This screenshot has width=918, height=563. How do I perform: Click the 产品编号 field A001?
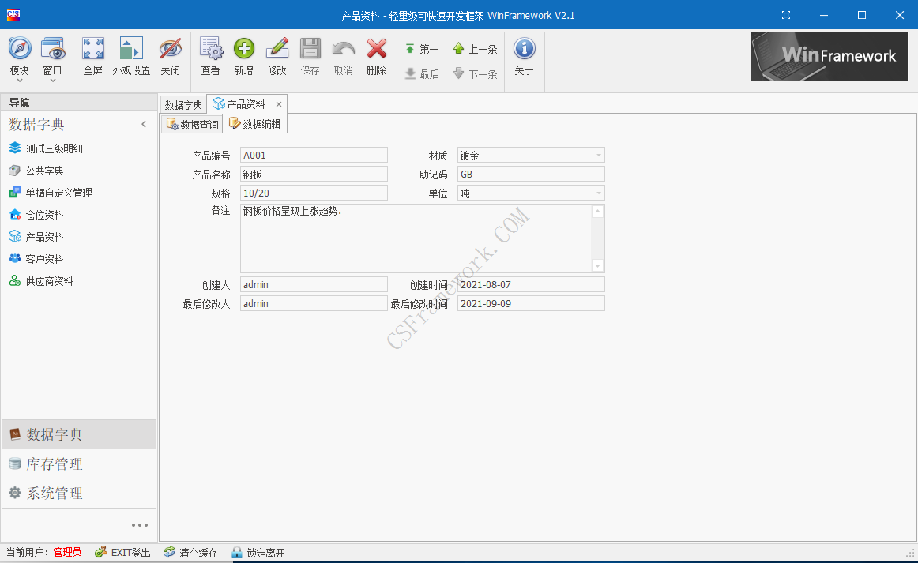tap(314, 155)
